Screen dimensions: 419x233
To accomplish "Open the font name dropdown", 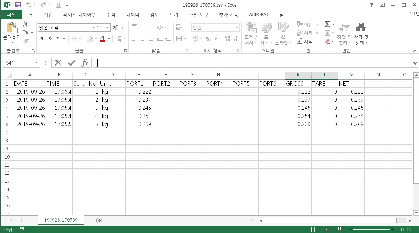I will [x=93, y=28].
